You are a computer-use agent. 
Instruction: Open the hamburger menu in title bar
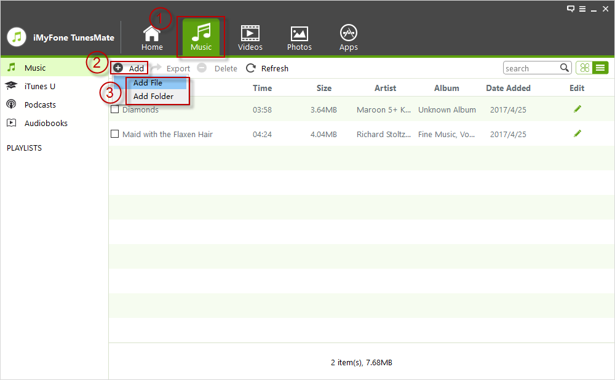click(x=582, y=9)
